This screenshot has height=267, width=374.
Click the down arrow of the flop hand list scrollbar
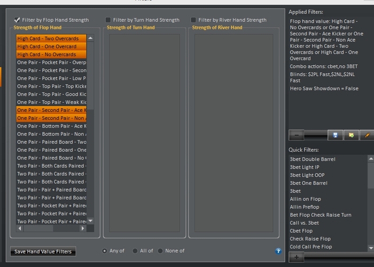[90, 221]
